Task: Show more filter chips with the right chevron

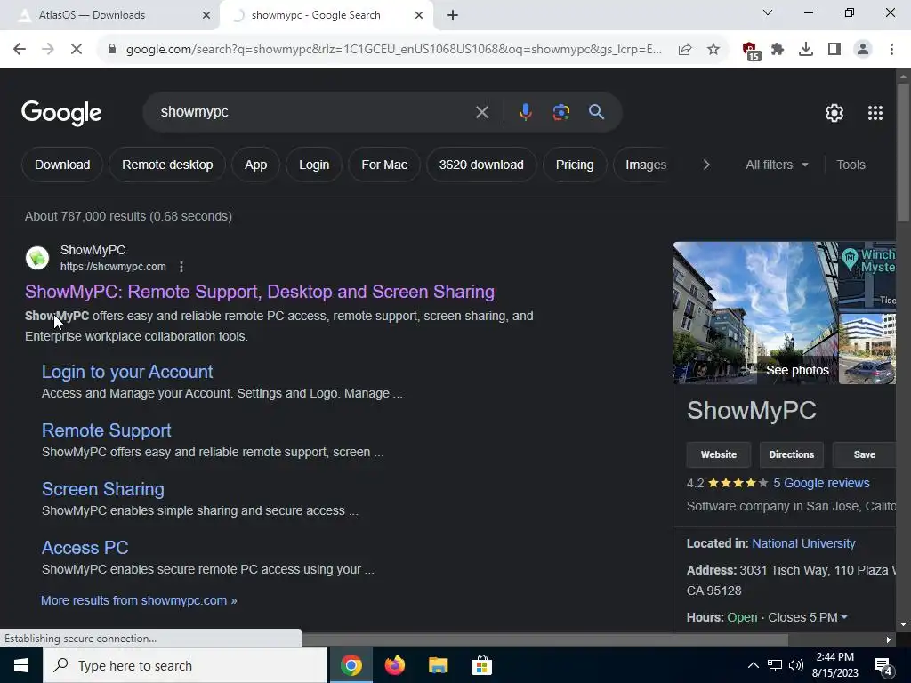Action: click(x=705, y=165)
